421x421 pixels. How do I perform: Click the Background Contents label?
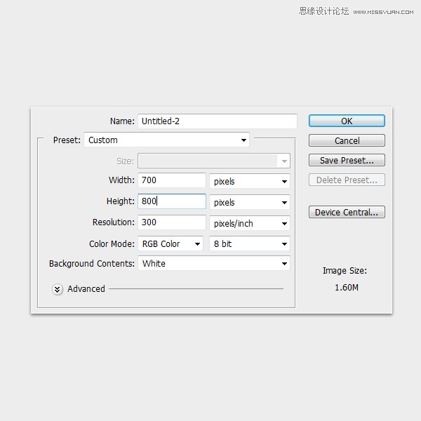91,263
